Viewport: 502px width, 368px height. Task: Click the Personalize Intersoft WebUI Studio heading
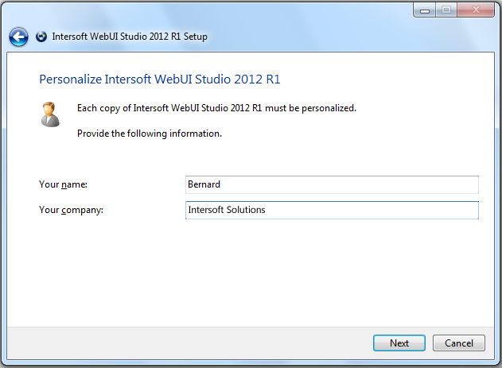point(159,79)
